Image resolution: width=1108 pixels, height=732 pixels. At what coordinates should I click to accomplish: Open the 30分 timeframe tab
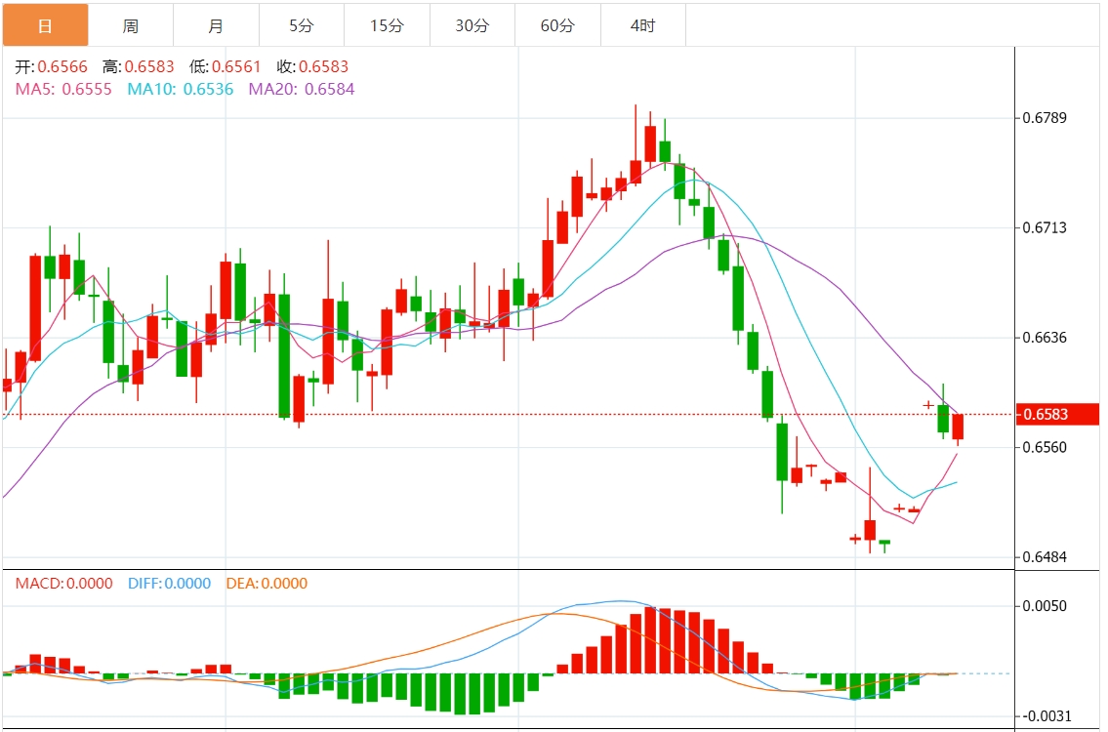point(472,25)
